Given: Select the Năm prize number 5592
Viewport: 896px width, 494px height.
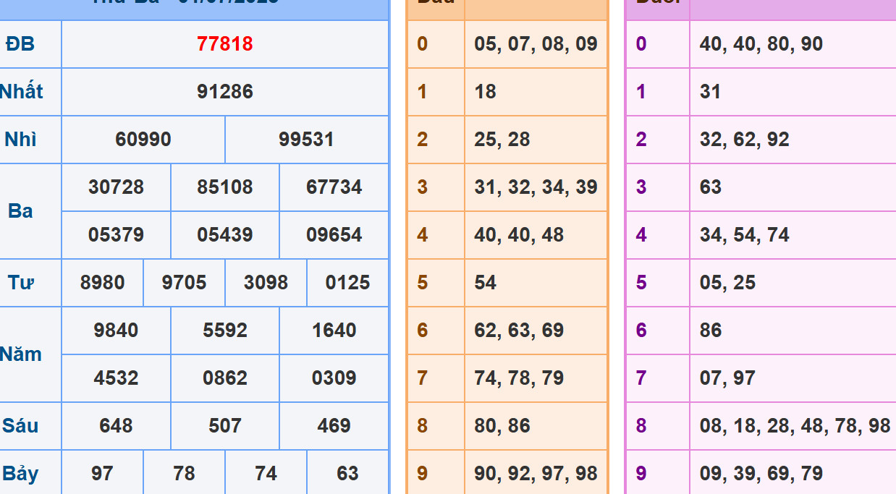Looking at the screenshot, I should (224, 331).
